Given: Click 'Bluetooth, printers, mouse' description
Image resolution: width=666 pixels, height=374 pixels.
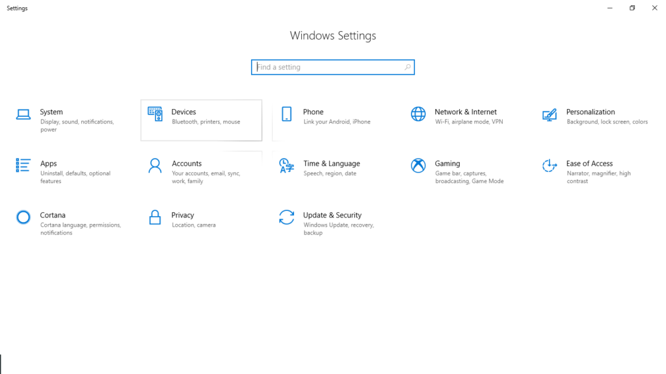Looking at the screenshot, I should coord(206,121).
